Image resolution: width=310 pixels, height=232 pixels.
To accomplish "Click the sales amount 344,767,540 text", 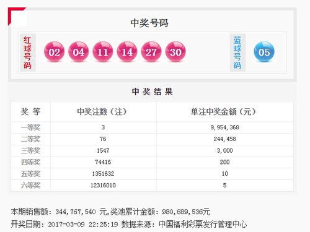I will (x=76, y=212).
